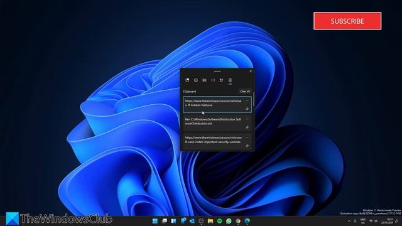Open WhatsApp from the taskbar

click(x=229, y=221)
